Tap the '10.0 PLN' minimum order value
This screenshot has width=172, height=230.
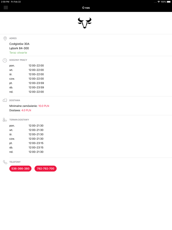(x=44, y=106)
